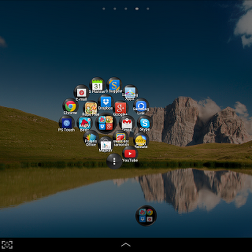
Task: Tap the screenshot capture icon in bottom bar
Action: click(7, 245)
